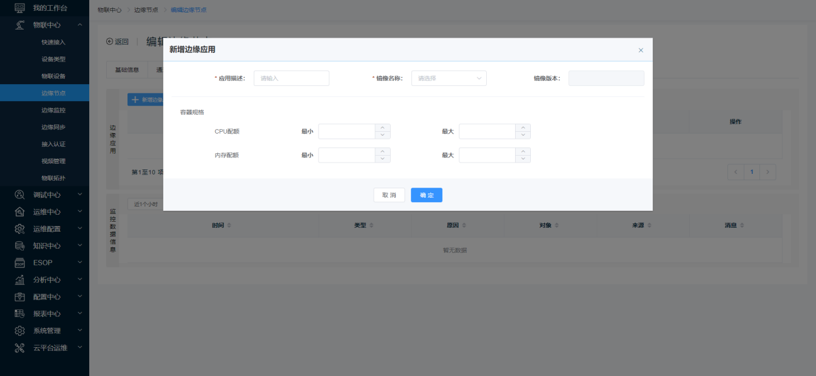Click the 运维配置 gear icon
Image resolution: width=816 pixels, height=376 pixels.
(19, 228)
